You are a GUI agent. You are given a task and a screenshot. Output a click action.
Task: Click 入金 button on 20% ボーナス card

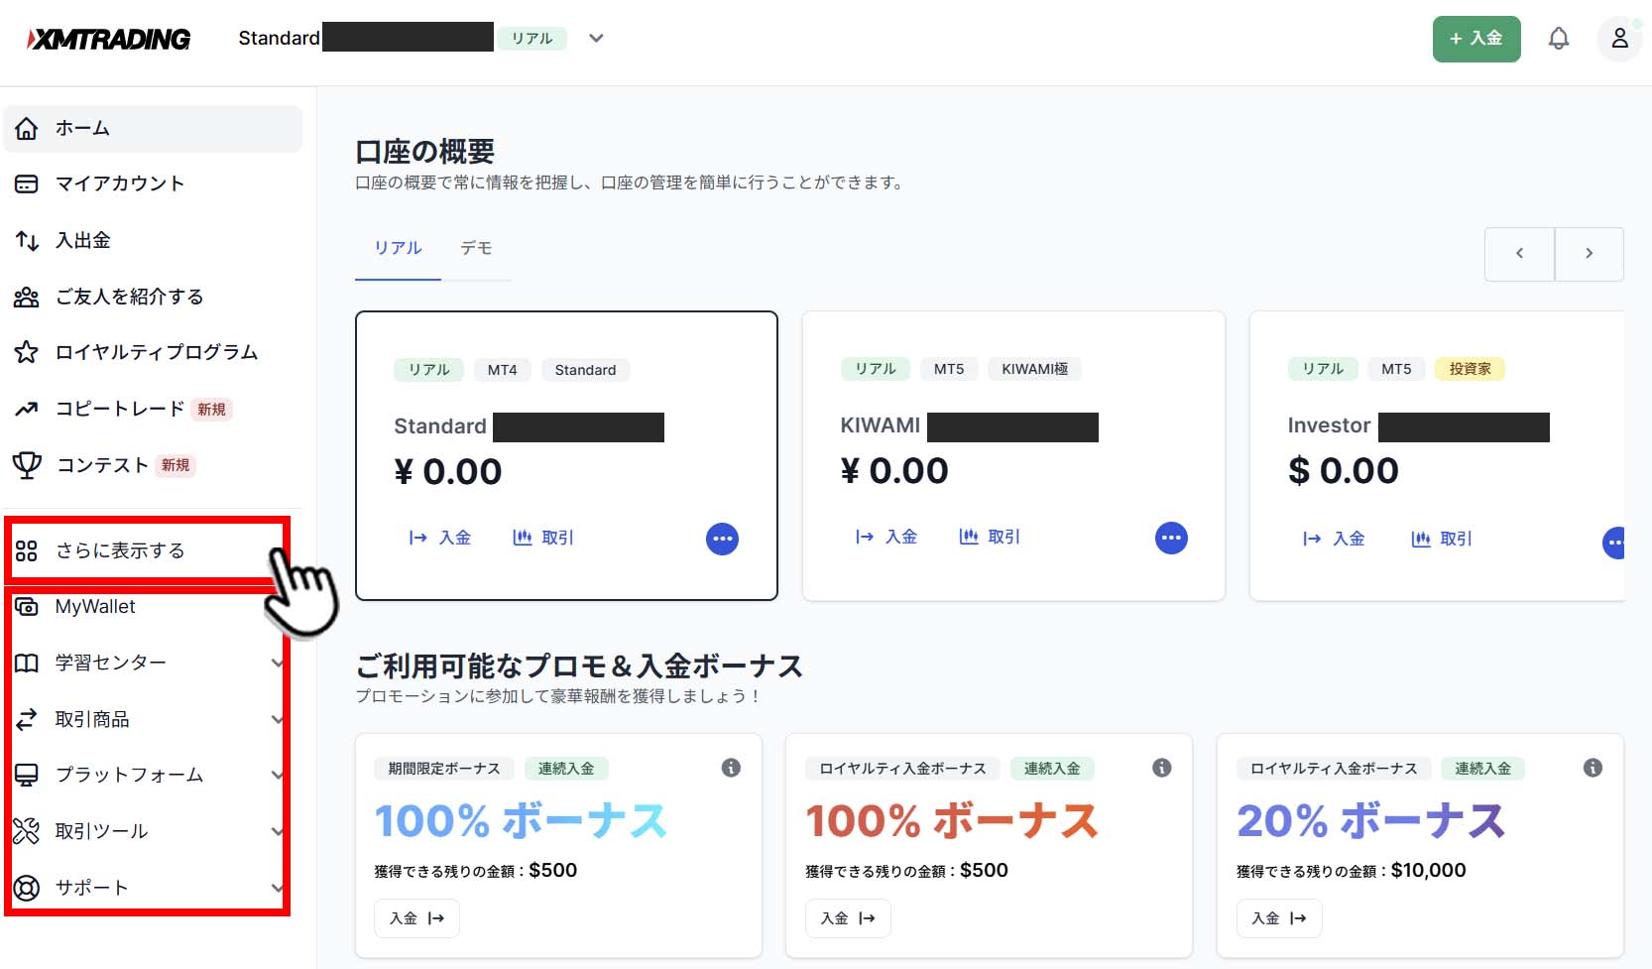(x=1279, y=918)
